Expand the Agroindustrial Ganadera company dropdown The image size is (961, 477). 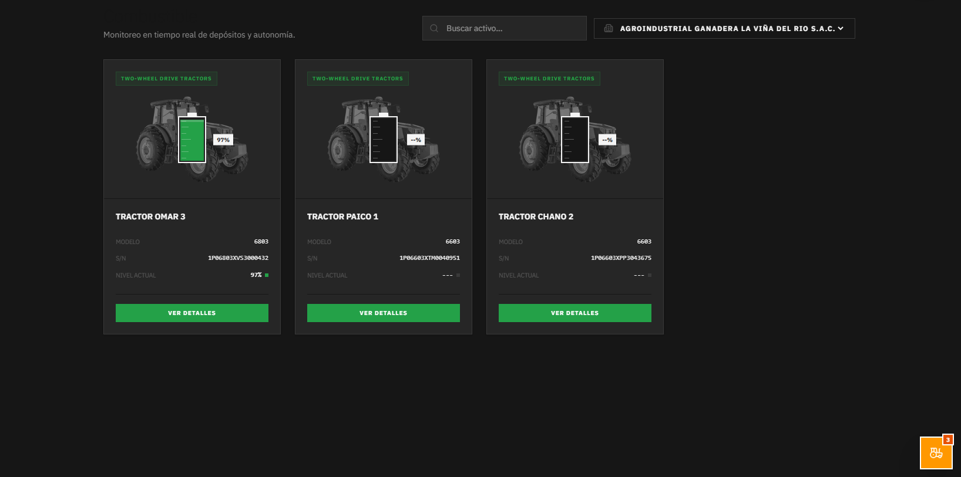tap(724, 28)
